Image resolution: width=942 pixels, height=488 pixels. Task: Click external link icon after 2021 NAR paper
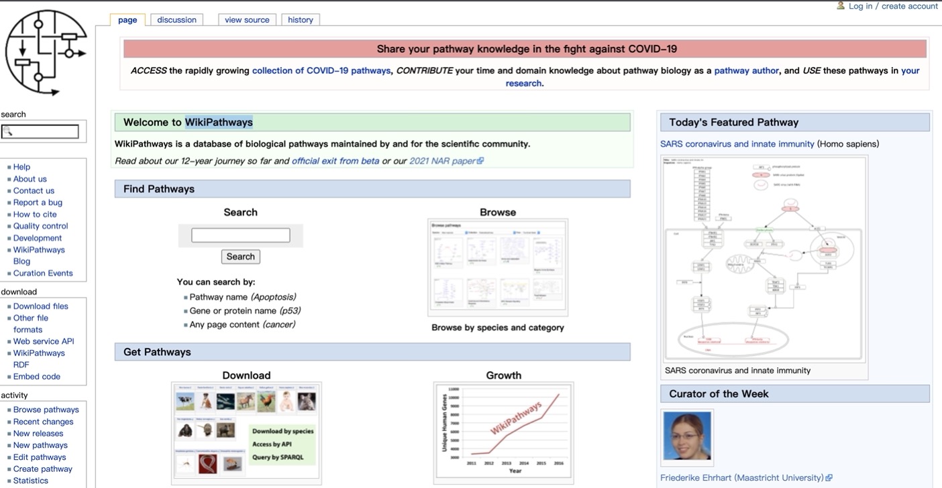pyautogui.click(x=480, y=161)
